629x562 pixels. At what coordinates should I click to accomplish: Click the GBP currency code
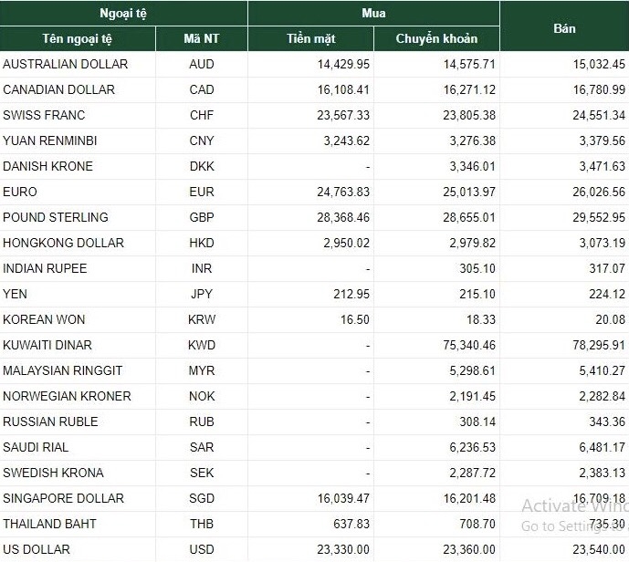pos(202,218)
